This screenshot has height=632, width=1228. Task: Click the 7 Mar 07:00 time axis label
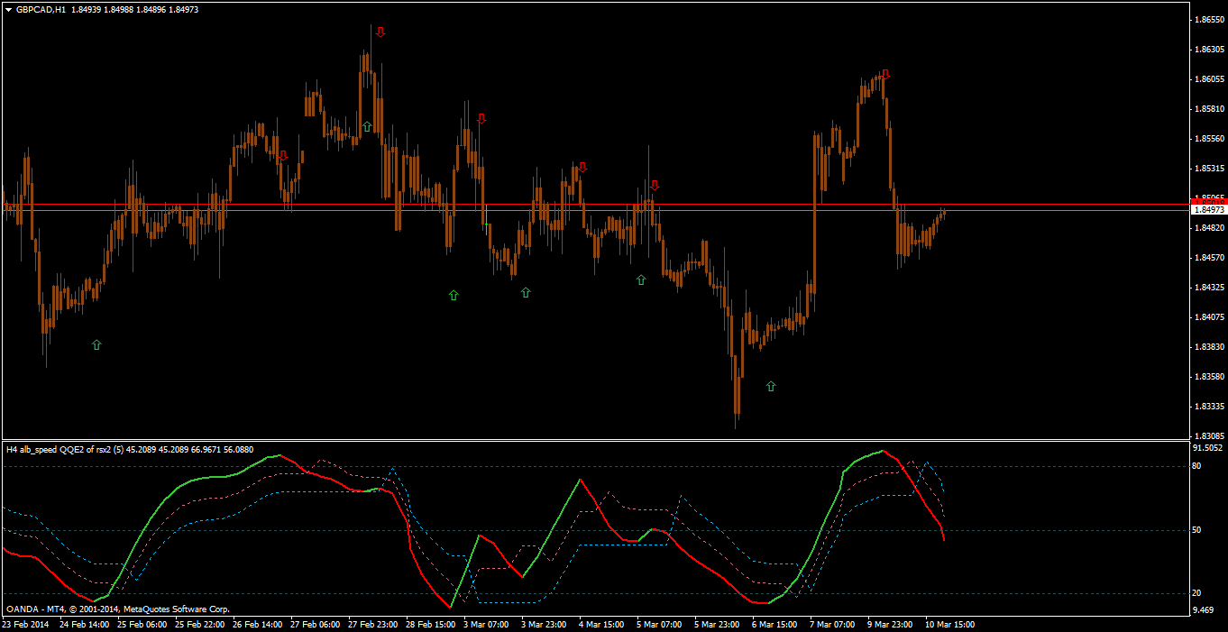click(x=832, y=624)
